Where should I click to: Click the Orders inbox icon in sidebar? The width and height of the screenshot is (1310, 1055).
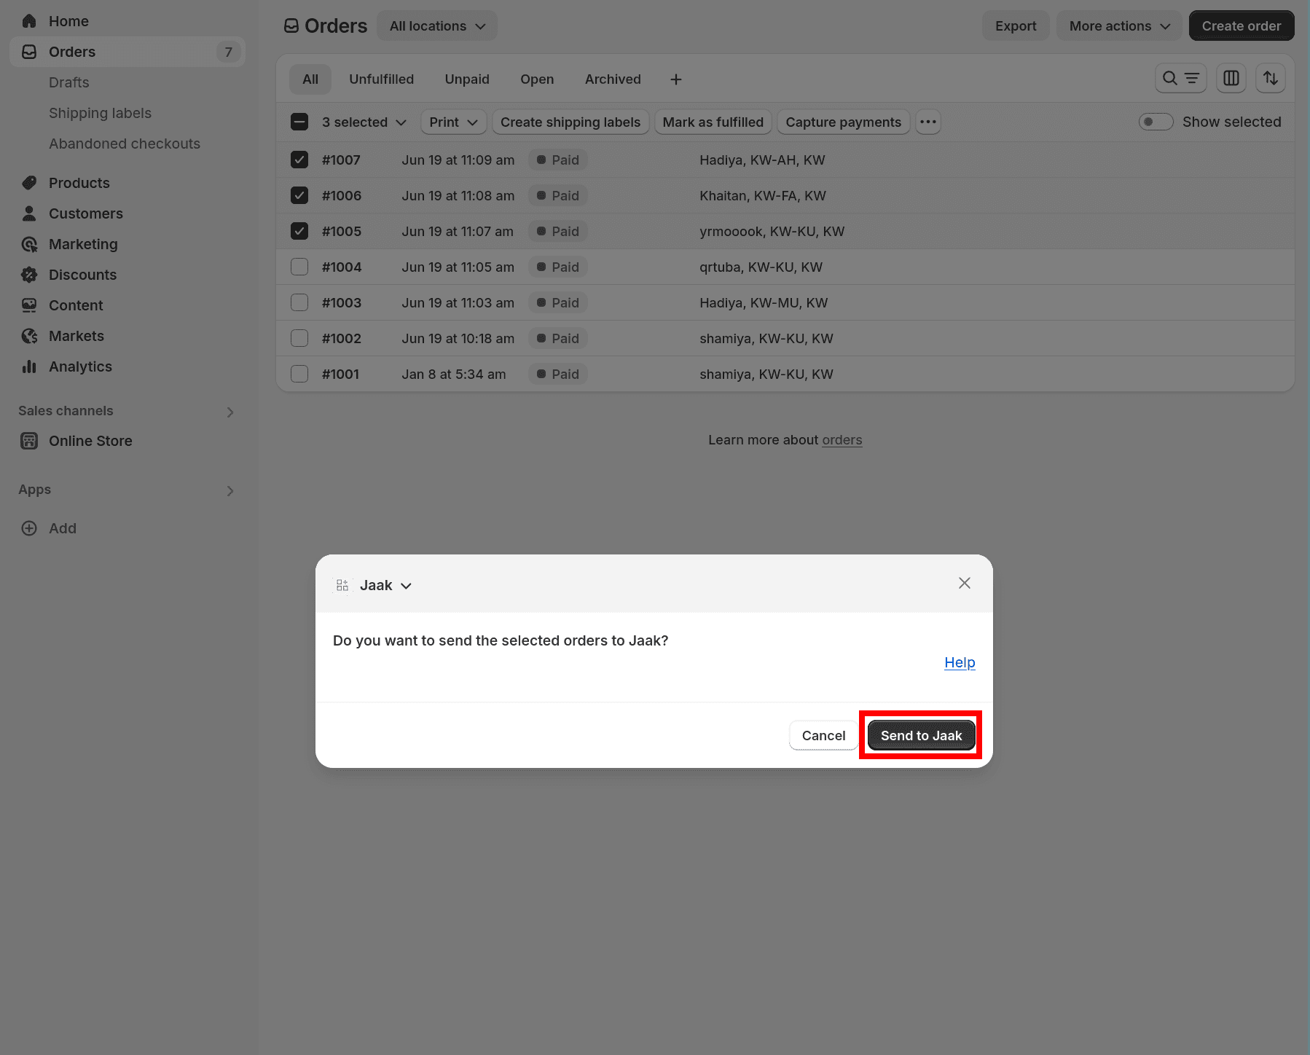click(x=29, y=52)
